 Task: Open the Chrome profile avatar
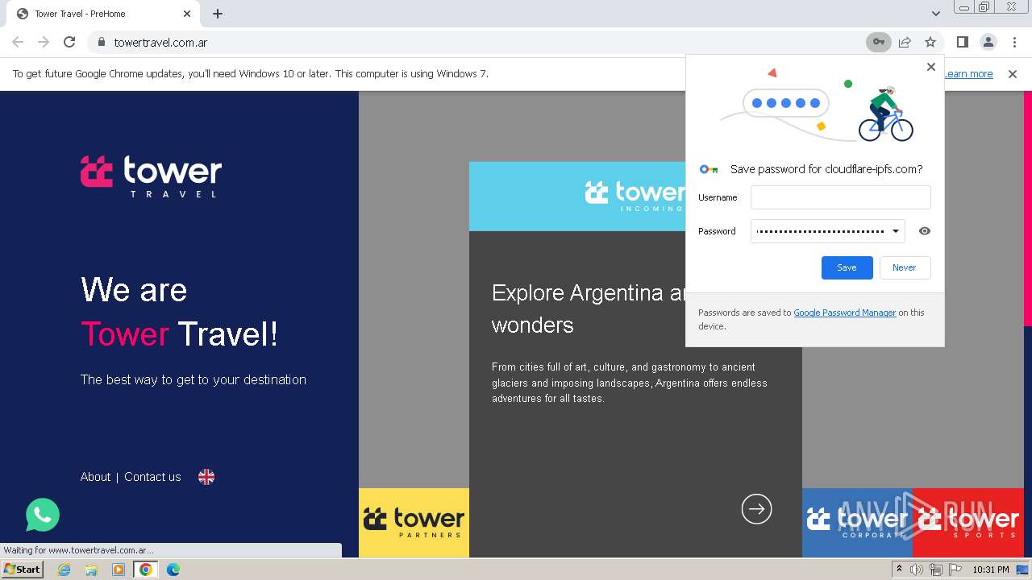click(988, 42)
